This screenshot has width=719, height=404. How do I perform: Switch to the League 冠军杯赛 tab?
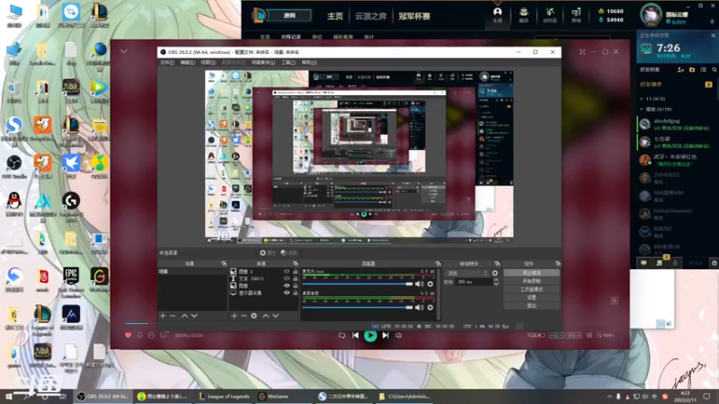[x=414, y=16]
